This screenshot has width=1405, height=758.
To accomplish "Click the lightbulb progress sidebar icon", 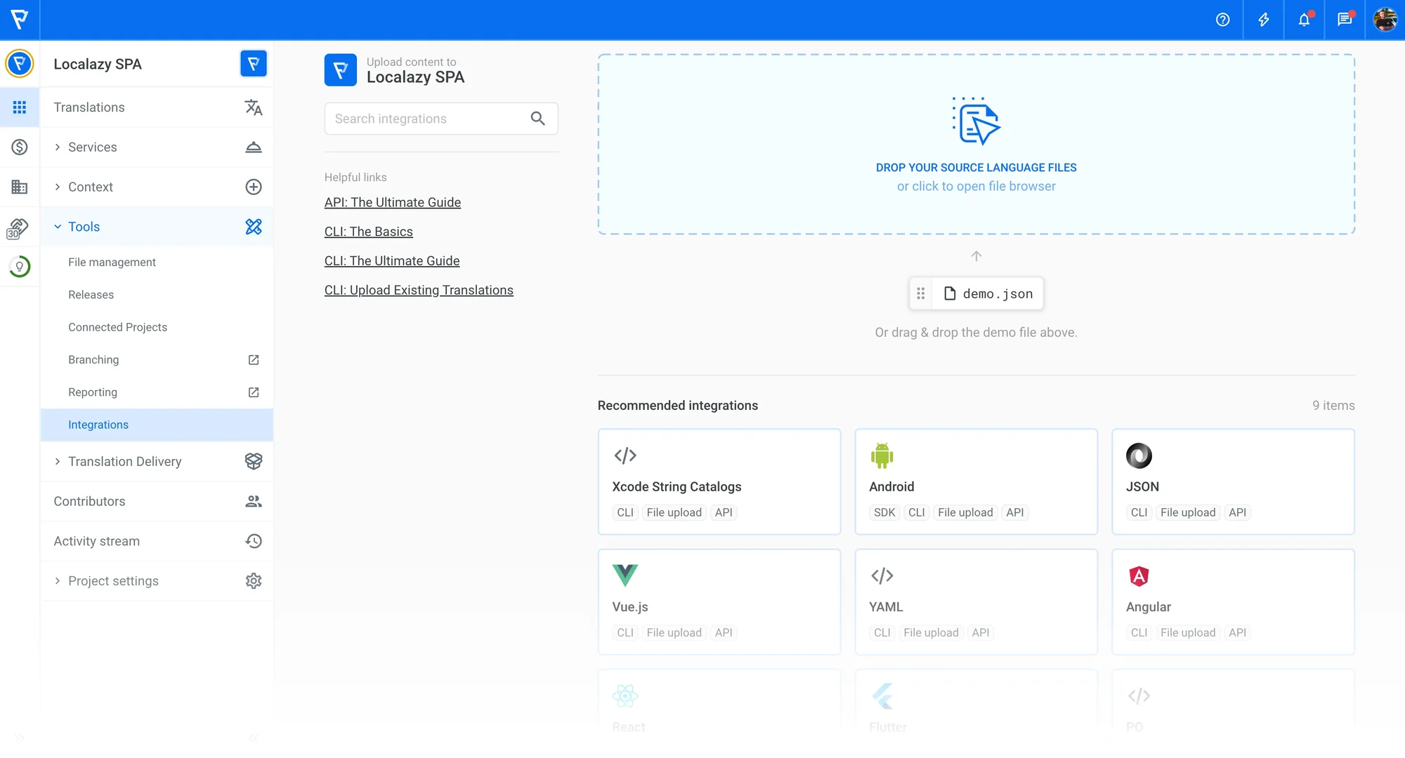I will tap(20, 267).
